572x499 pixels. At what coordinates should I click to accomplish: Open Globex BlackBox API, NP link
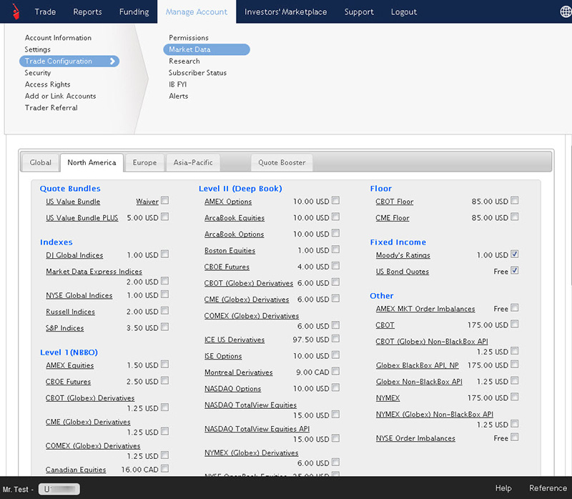point(418,365)
